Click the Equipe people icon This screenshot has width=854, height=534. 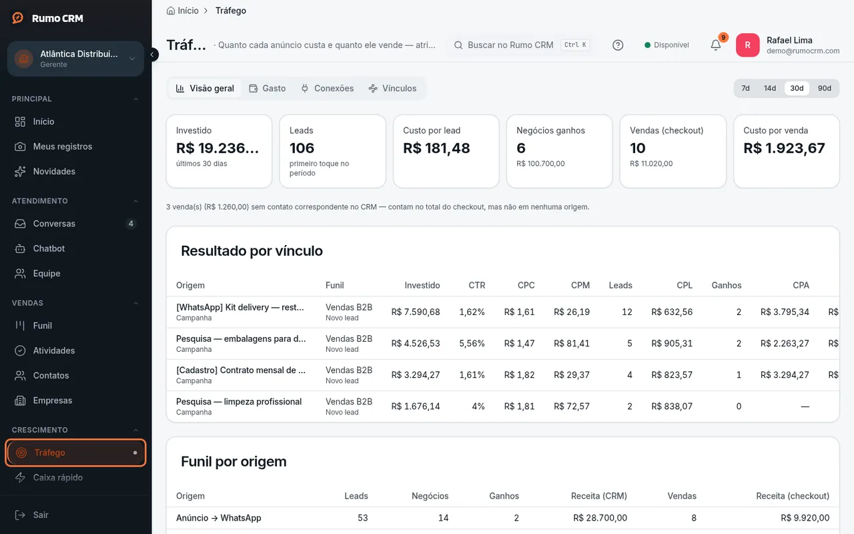coord(21,274)
